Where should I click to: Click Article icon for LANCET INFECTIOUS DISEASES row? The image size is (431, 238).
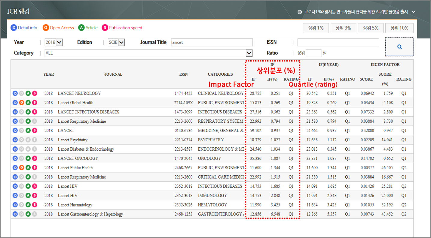(x=28, y=112)
